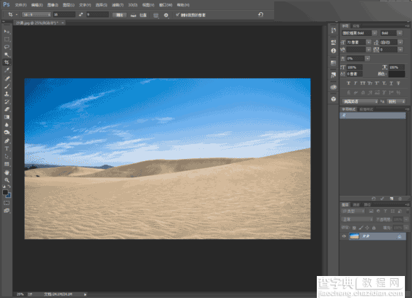Reset crop via options bar arrow icon
412x298 pixels.
(261, 14)
